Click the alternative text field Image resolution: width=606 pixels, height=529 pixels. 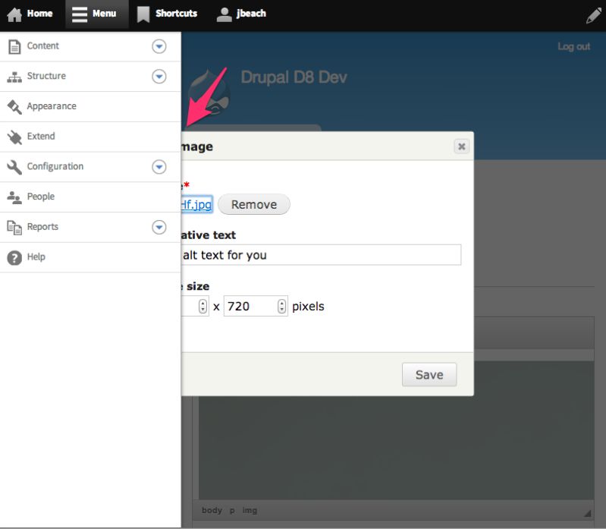point(321,255)
